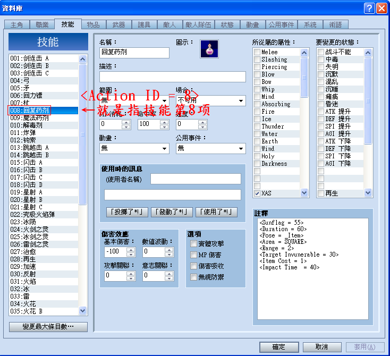Enable the 傷害吸收 option
This screenshot has height=356, width=390.
pyautogui.click(x=193, y=266)
